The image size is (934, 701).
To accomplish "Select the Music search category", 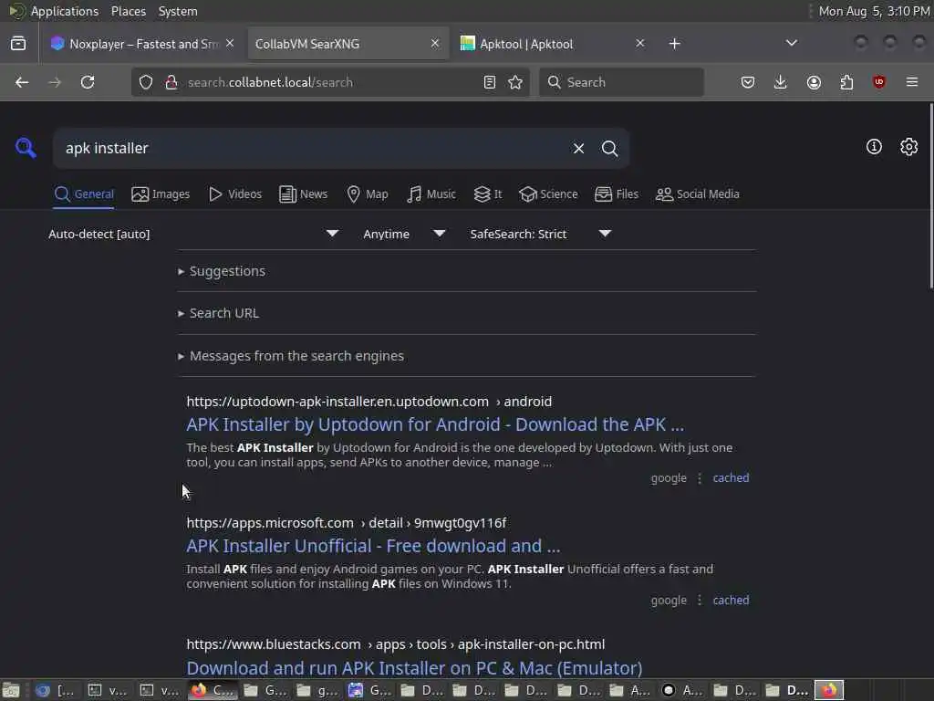I will point(431,194).
